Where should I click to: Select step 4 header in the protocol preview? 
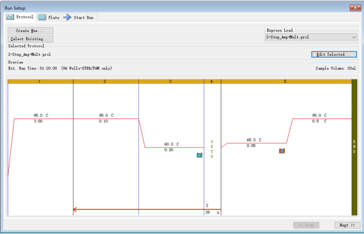[213, 82]
